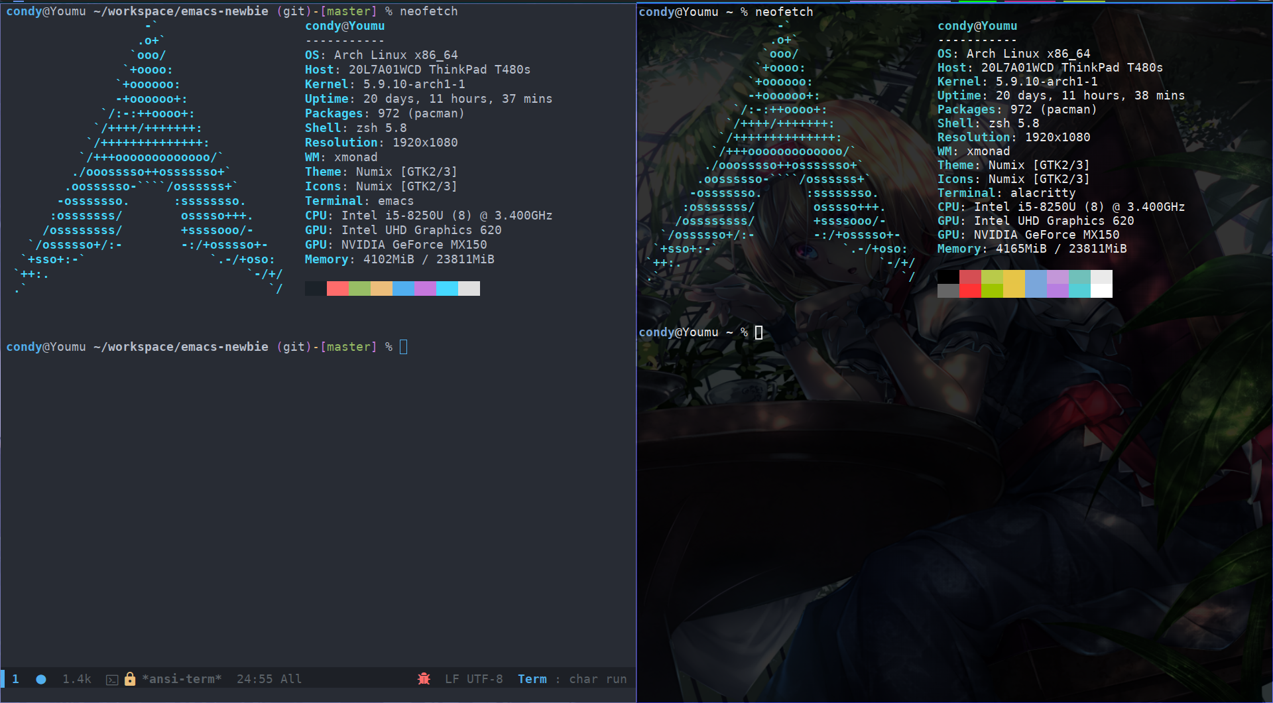Click the 'Theme: Numix [GTK2/3]' line in alacritty
The height and width of the screenshot is (703, 1273).
[1013, 165]
